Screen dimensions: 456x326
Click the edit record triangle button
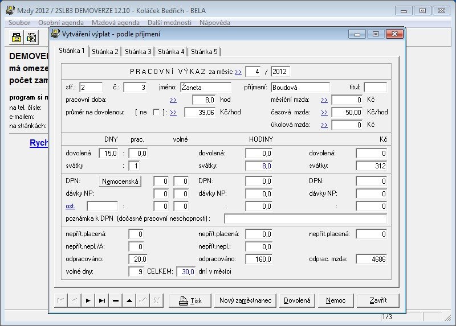coord(129,300)
